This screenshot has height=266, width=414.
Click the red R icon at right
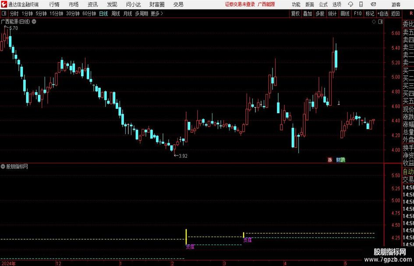(x=411, y=14)
